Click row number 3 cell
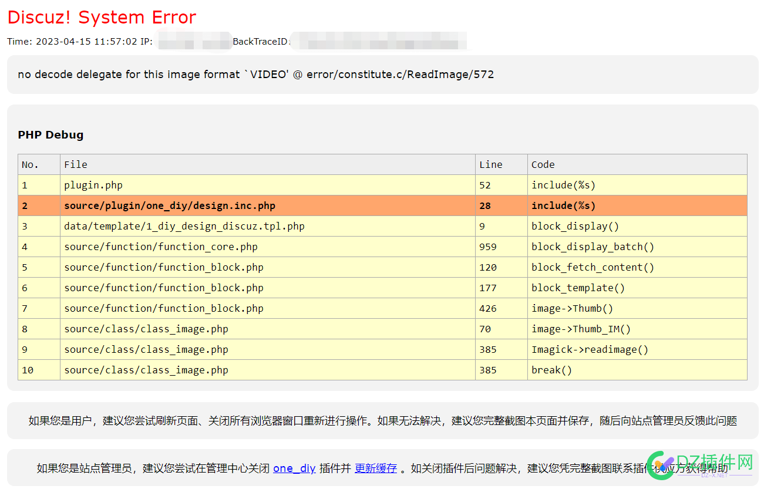Viewport: 764px width, 489px height. (39, 226)
